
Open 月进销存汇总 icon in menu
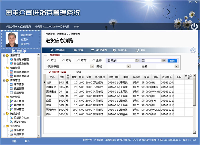[11, 118]
